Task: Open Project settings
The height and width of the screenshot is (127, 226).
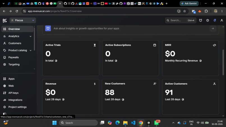Action: point(17,107)
